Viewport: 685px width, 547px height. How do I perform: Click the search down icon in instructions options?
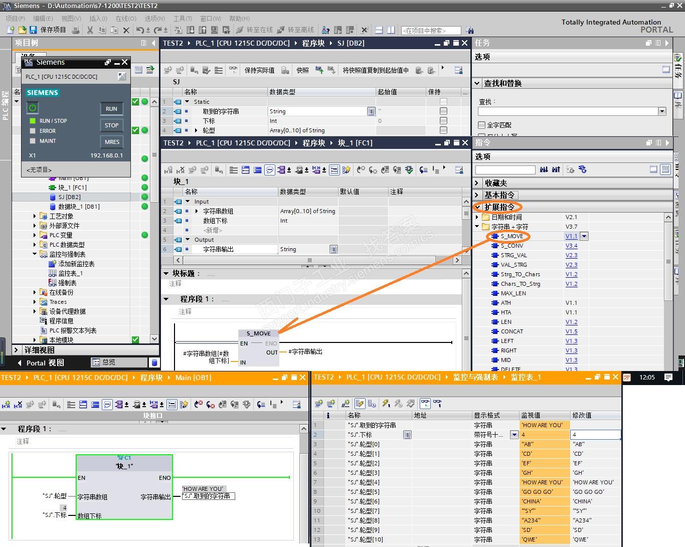tap(544, 169)
